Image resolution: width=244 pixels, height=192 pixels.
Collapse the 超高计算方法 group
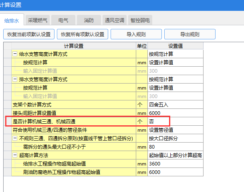point(15,155)
